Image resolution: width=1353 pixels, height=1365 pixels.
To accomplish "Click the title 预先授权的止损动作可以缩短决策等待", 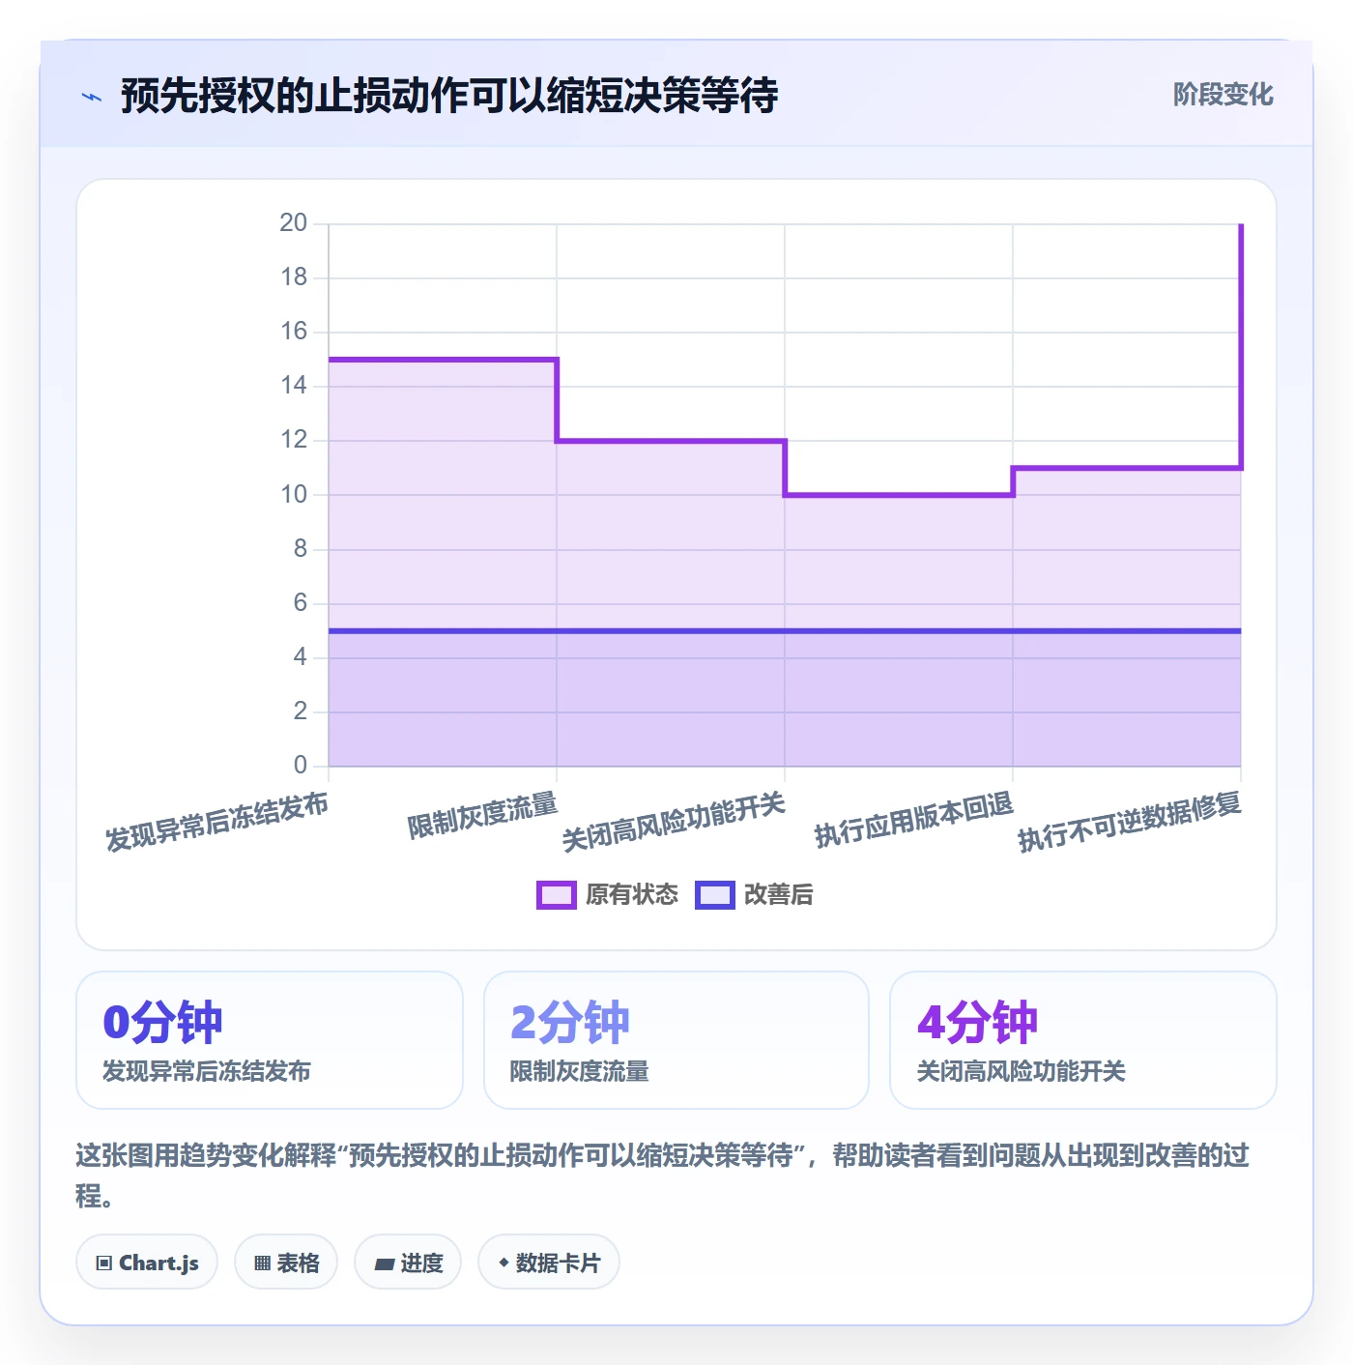I will click(x=449, y=96).
